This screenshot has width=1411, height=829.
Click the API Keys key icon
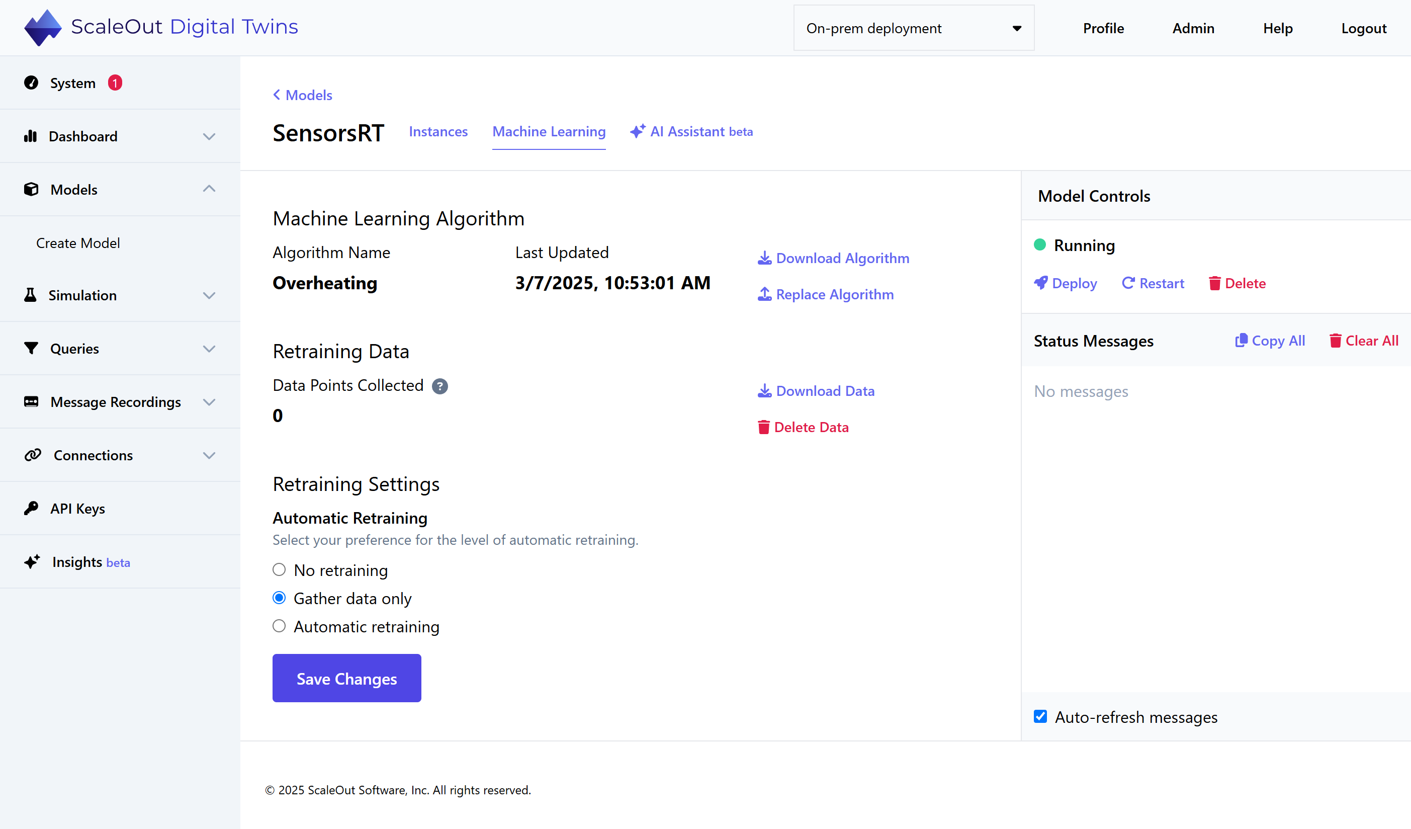pyautogui.click(x=31, y=508)
